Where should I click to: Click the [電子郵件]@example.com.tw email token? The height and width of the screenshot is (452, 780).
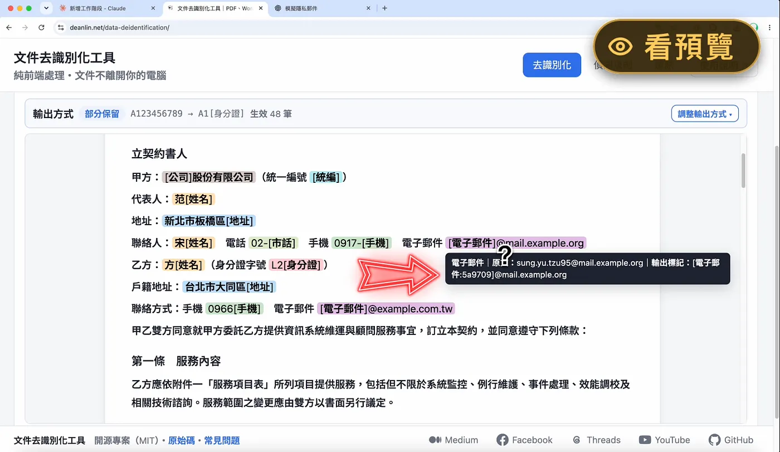point(386,309)
